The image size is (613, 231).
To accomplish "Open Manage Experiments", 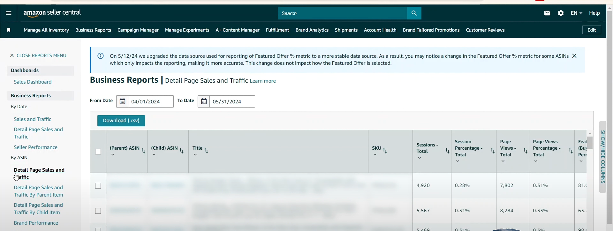I will (187, 30).
